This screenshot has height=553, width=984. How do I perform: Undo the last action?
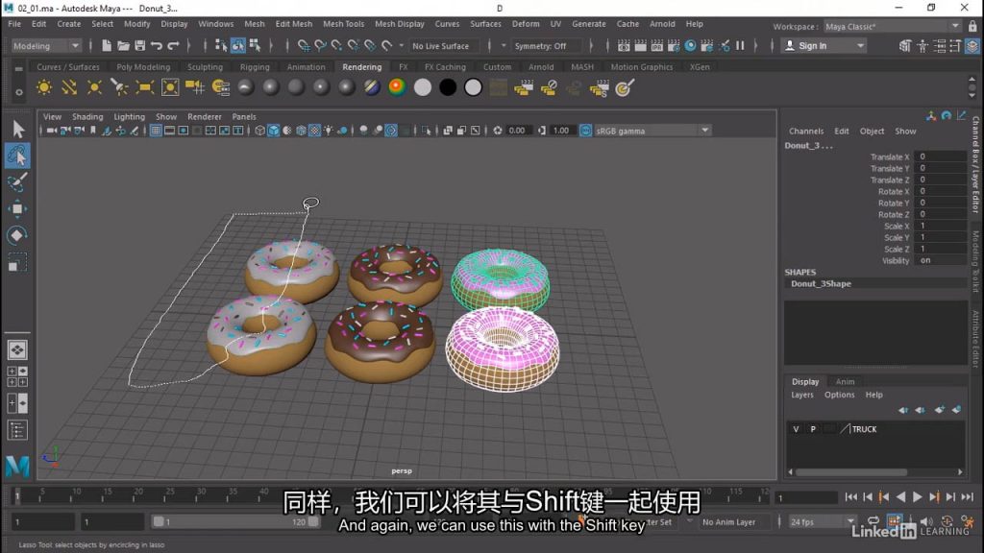tap(157, 46)
